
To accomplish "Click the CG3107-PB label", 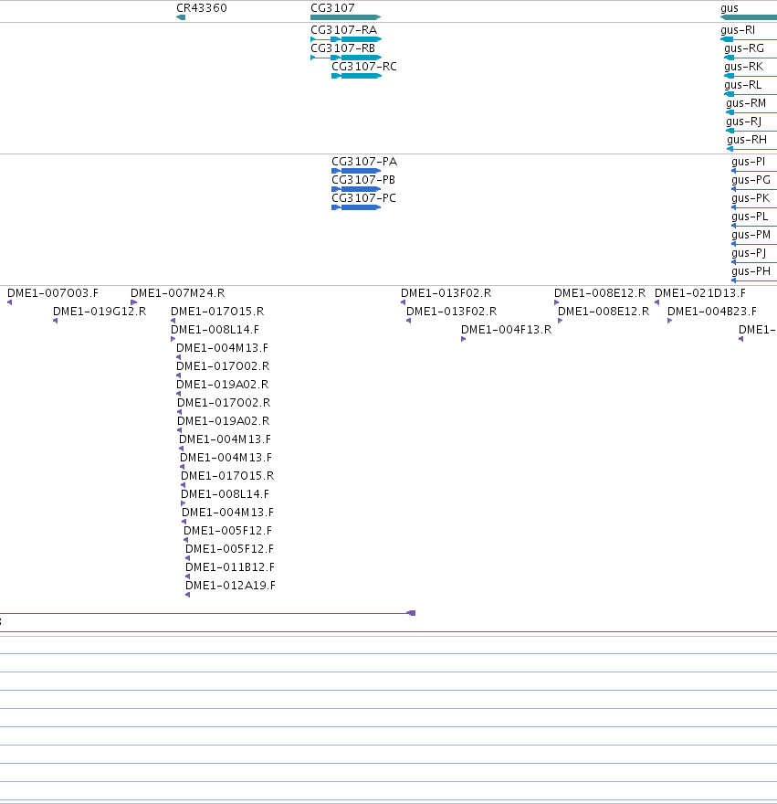I will tap(362, 180).
